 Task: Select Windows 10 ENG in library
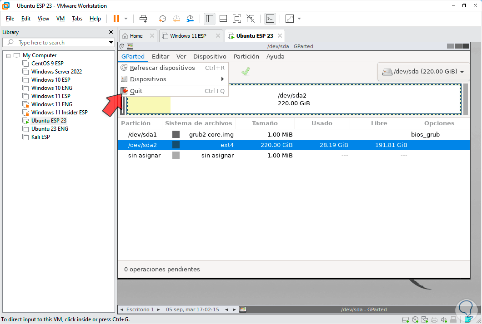tap(52, 88)
